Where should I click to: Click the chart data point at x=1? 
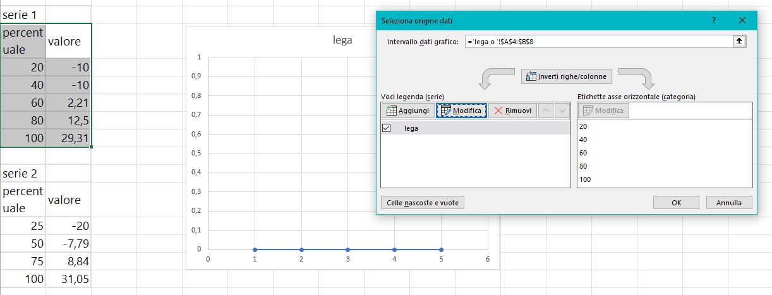(x=255, y=250)
